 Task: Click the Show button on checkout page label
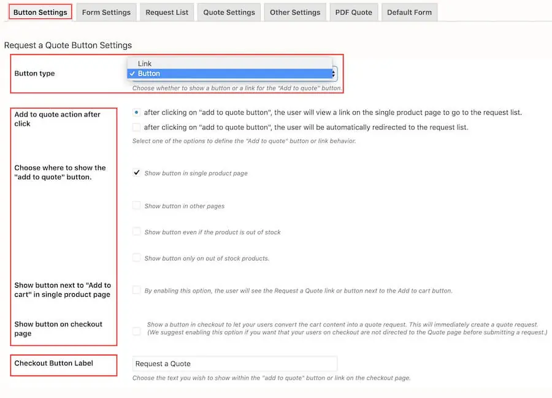(58, 329)
